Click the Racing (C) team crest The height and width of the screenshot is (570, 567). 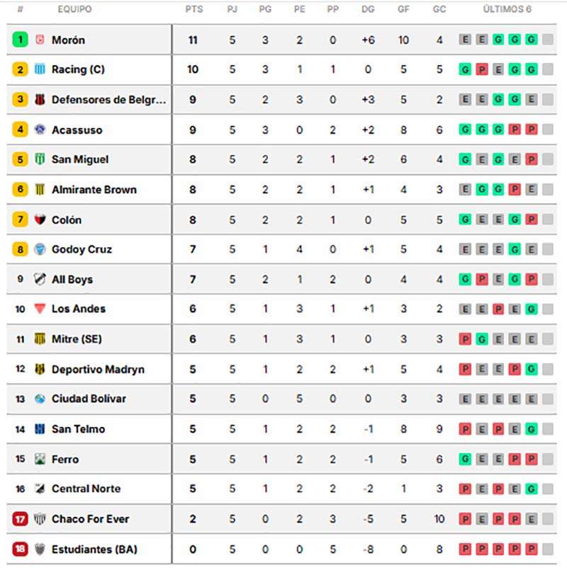point(40,70)
